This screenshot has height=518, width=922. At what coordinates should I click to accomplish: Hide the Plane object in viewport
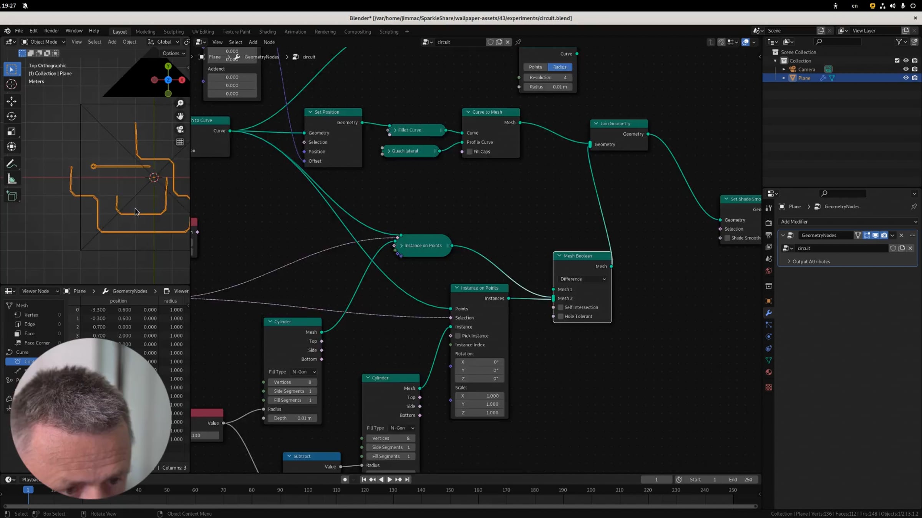click(905, 78)
